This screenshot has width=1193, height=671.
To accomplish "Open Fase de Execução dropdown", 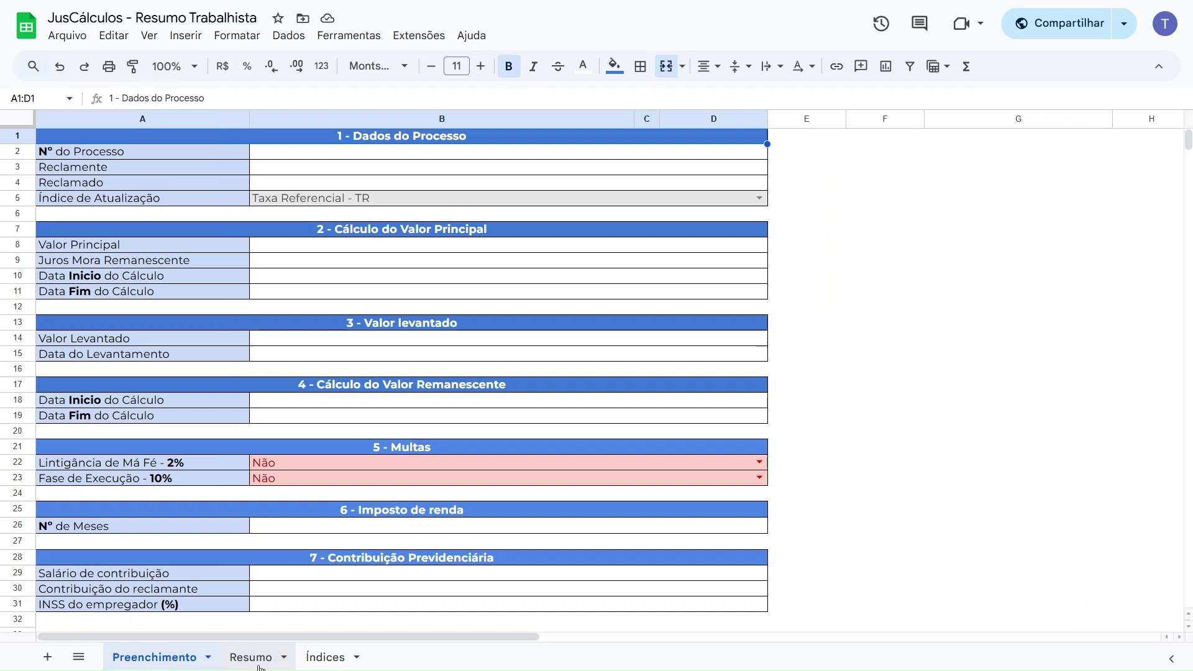I will click(x=759, y=478).
